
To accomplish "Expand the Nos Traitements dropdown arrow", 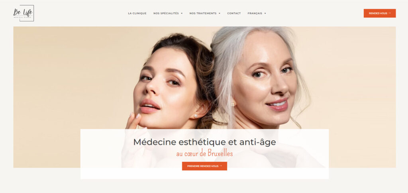I will pos(220,13).
